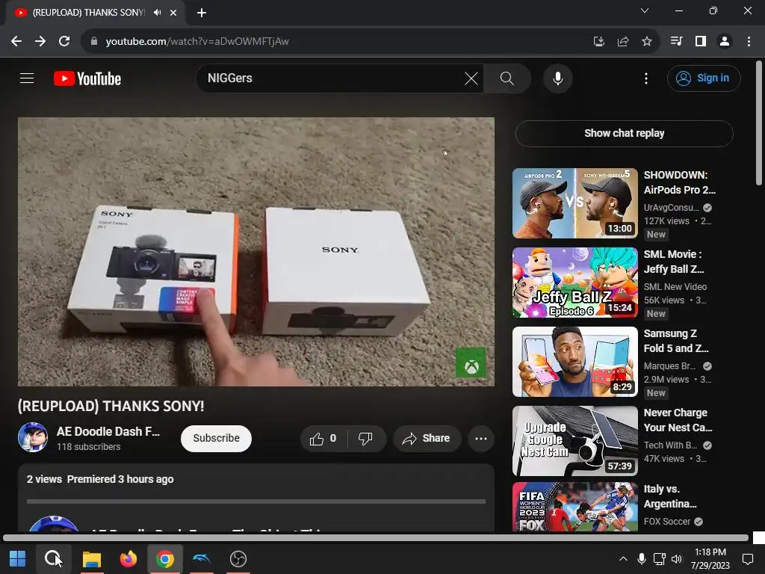Image resolution: width=765 pixels, height=574 pixels.
Task: Open a new Chrome tab
Action: click(x=202, y=13)
